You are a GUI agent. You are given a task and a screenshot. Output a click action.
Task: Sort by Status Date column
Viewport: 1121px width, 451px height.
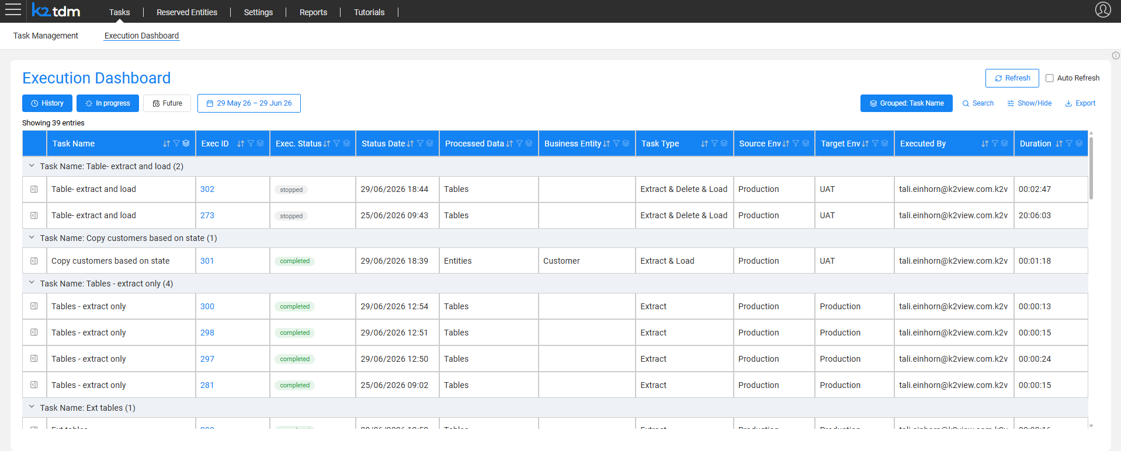(410, 144)
